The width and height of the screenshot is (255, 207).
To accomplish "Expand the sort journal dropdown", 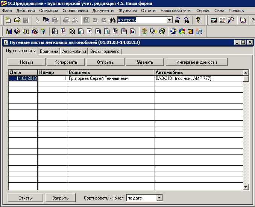I will tap(159, 198).
